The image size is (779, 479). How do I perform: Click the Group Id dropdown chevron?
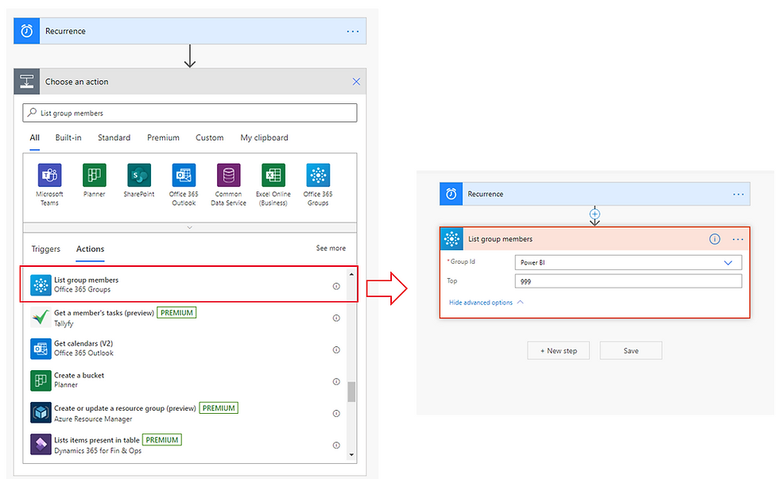pyautogui.click(x=728, y=263)
